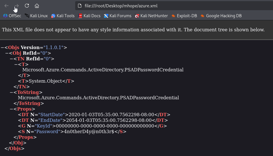Collapse the Objs root node
Screen dimensions: 273x156
click(3, 47)
